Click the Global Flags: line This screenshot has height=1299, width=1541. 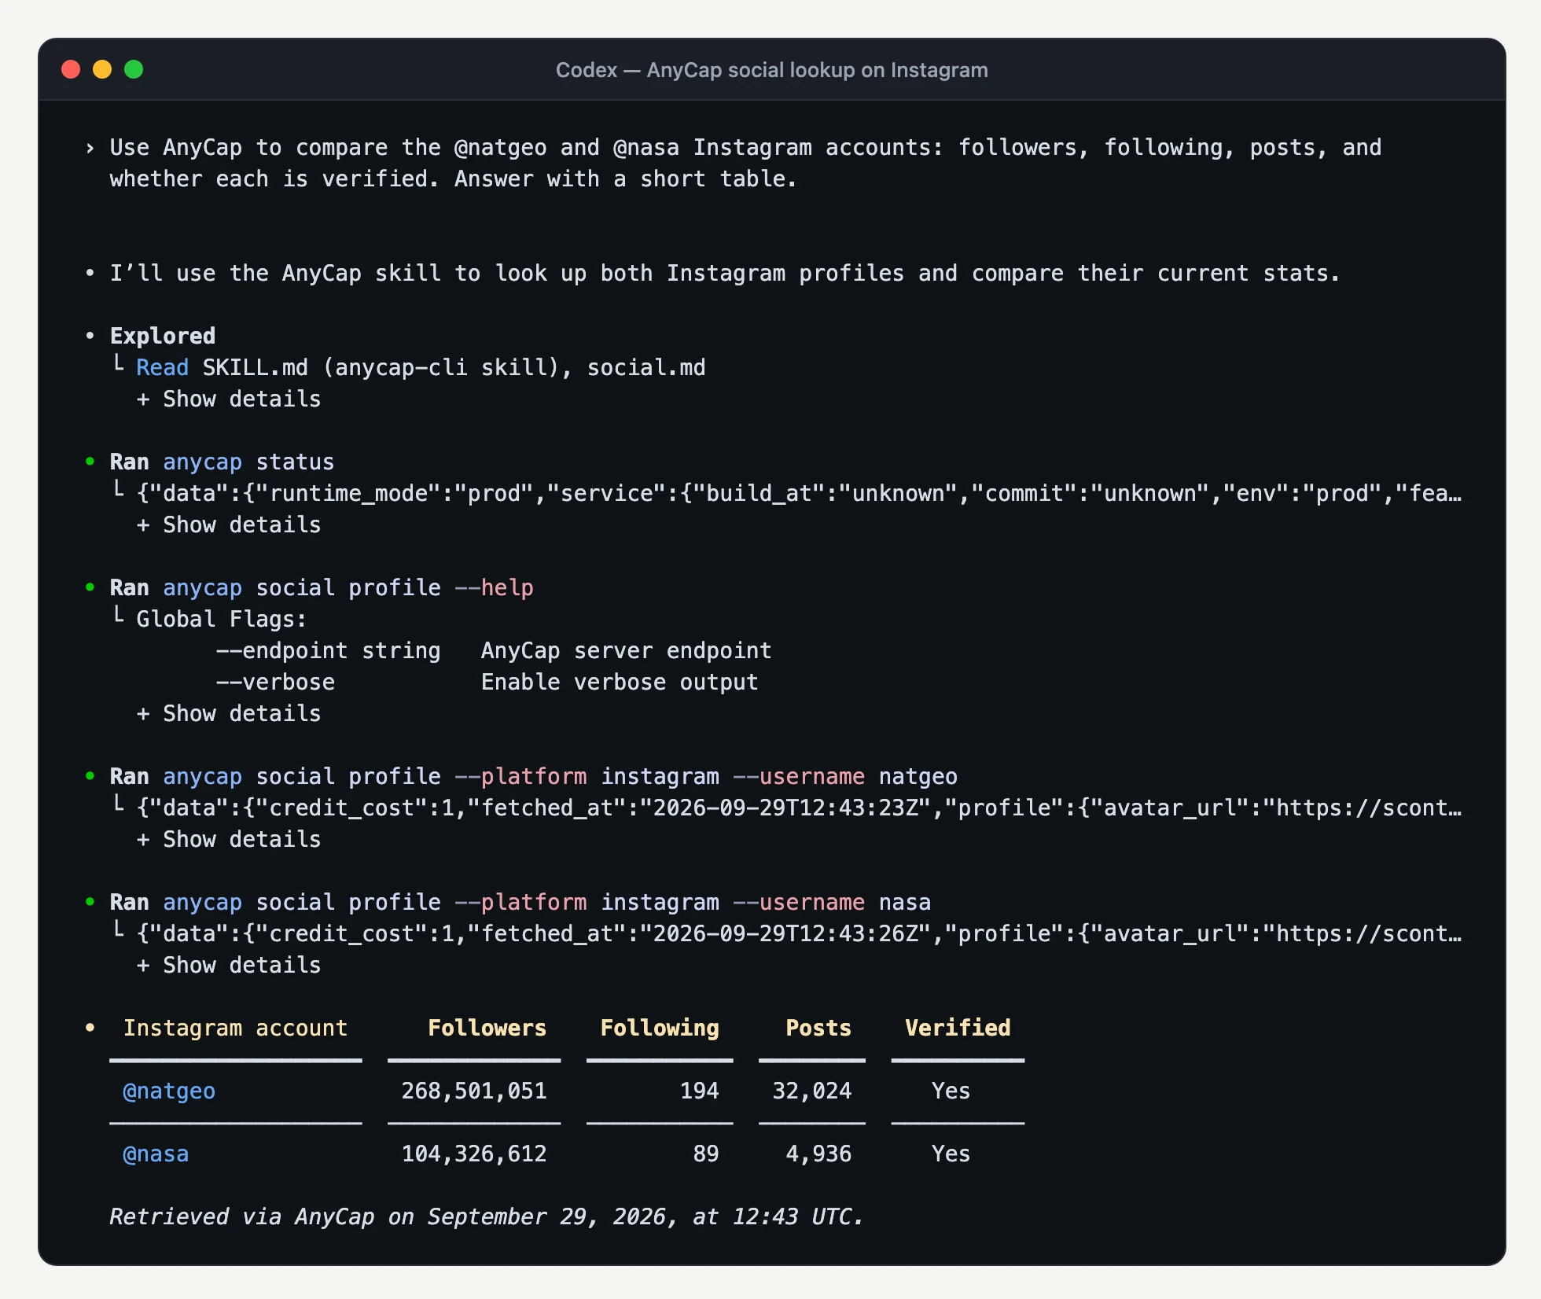click(222, 619)
